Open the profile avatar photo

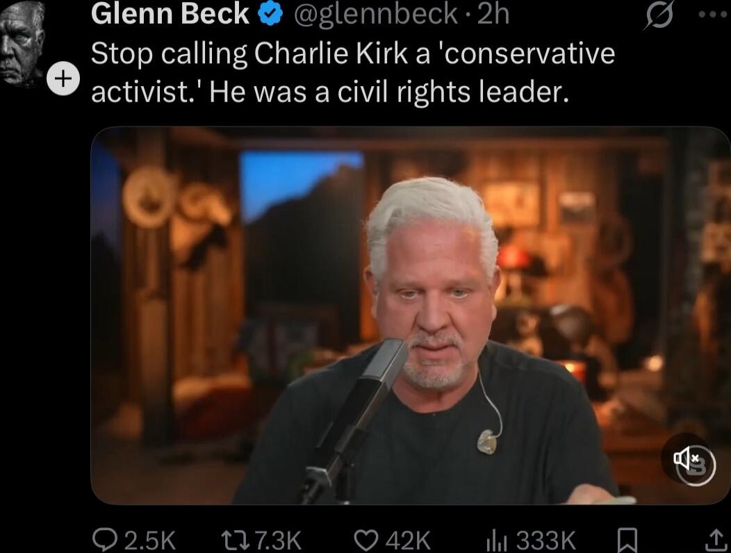click(x=22, y=43)
